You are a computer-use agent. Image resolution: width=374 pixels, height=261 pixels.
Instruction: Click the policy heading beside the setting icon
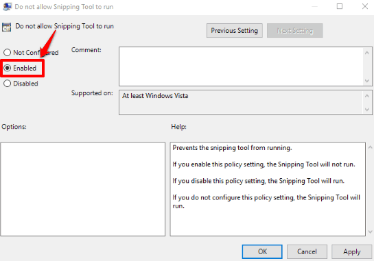[x=65, y=26]
